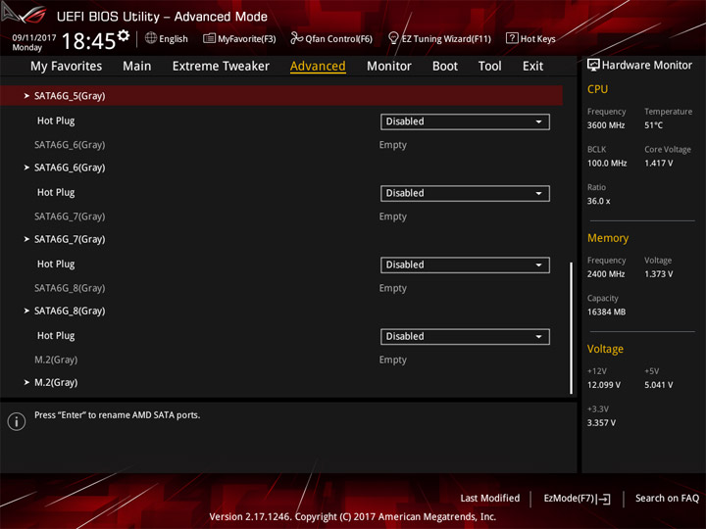This screenshot has width=706, height=529.
Task: Expand the SATA6G_8(Gray) rename entry
Action: click(x=70, y=311)
